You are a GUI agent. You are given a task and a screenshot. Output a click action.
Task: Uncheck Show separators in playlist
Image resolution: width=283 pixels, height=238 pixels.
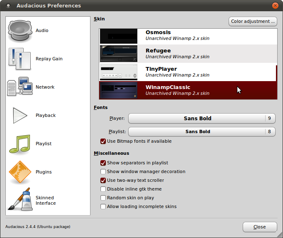[103, 163]
